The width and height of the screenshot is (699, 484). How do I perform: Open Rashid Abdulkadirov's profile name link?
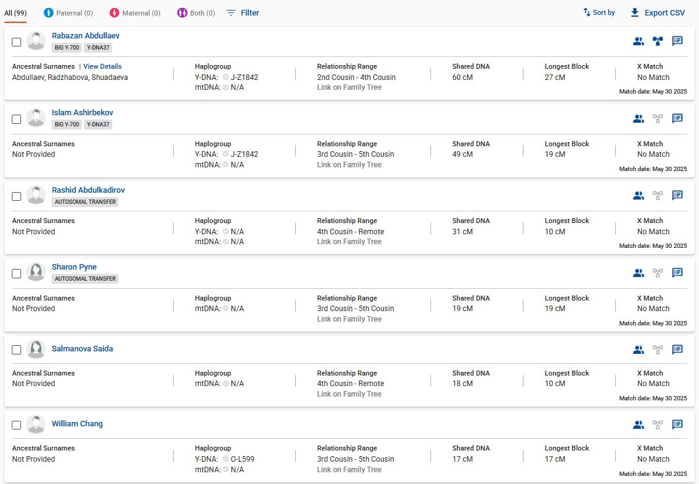[x=88, y=190]
